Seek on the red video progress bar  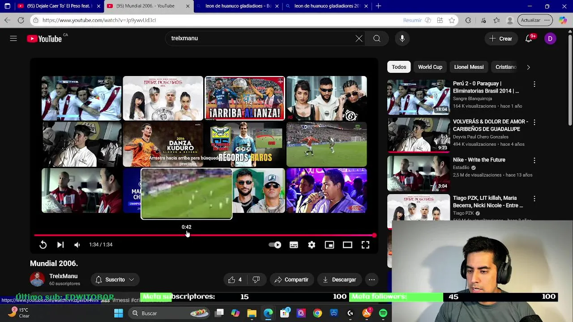click(x=205, y=235)
